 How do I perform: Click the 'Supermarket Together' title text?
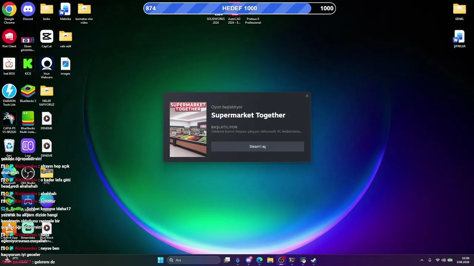point(248,115)
